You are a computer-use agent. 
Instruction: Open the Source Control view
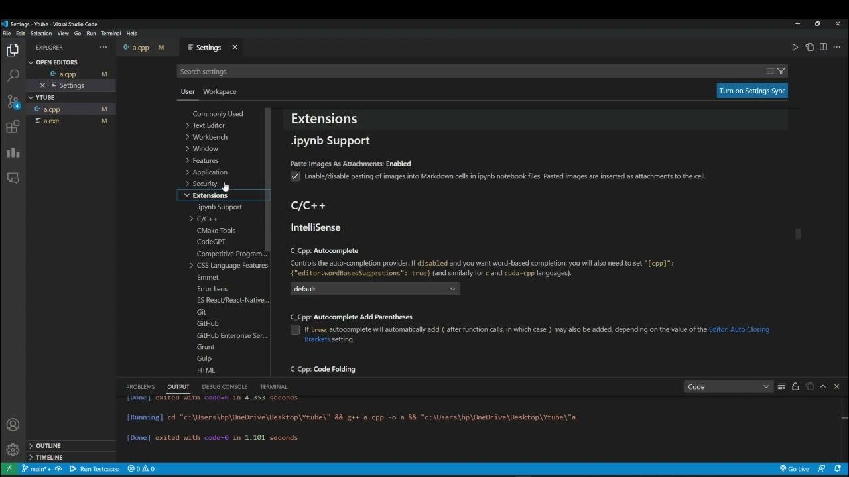click(13, 101)
